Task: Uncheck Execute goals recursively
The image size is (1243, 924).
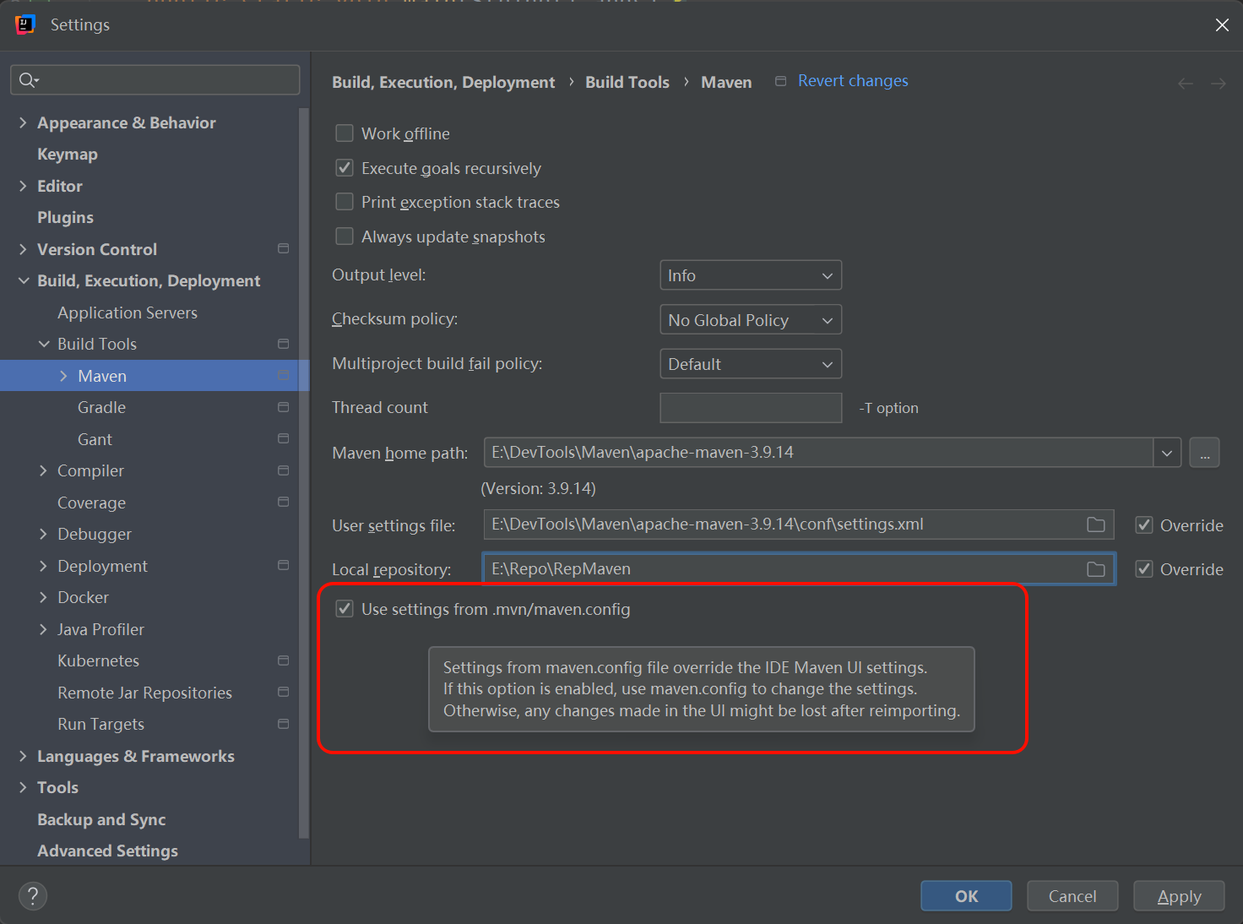Action: coord(345,168)
